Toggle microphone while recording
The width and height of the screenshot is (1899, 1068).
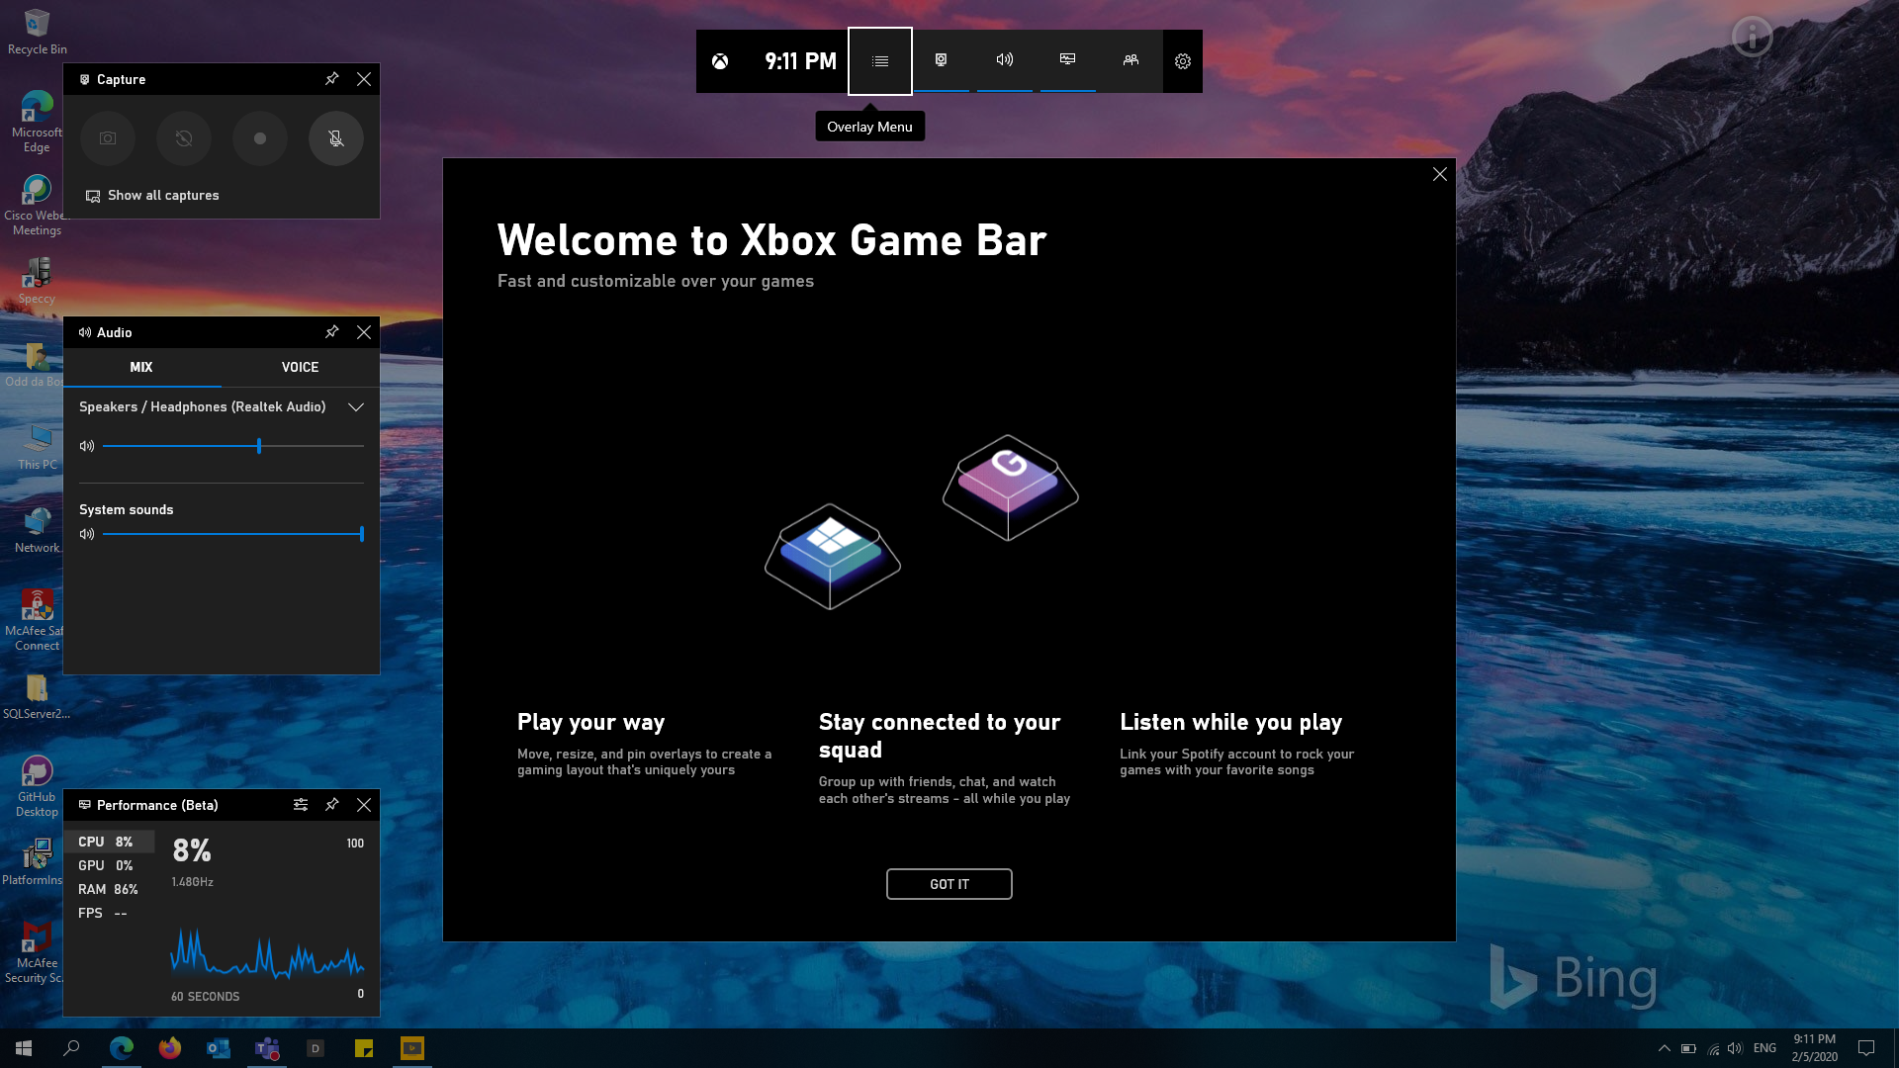[336, 138]
